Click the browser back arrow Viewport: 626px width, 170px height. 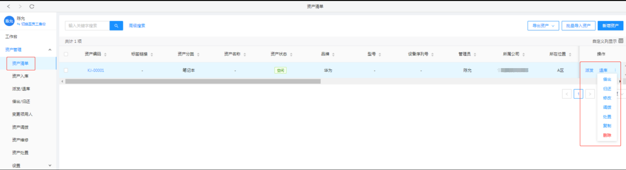(9, 6)
